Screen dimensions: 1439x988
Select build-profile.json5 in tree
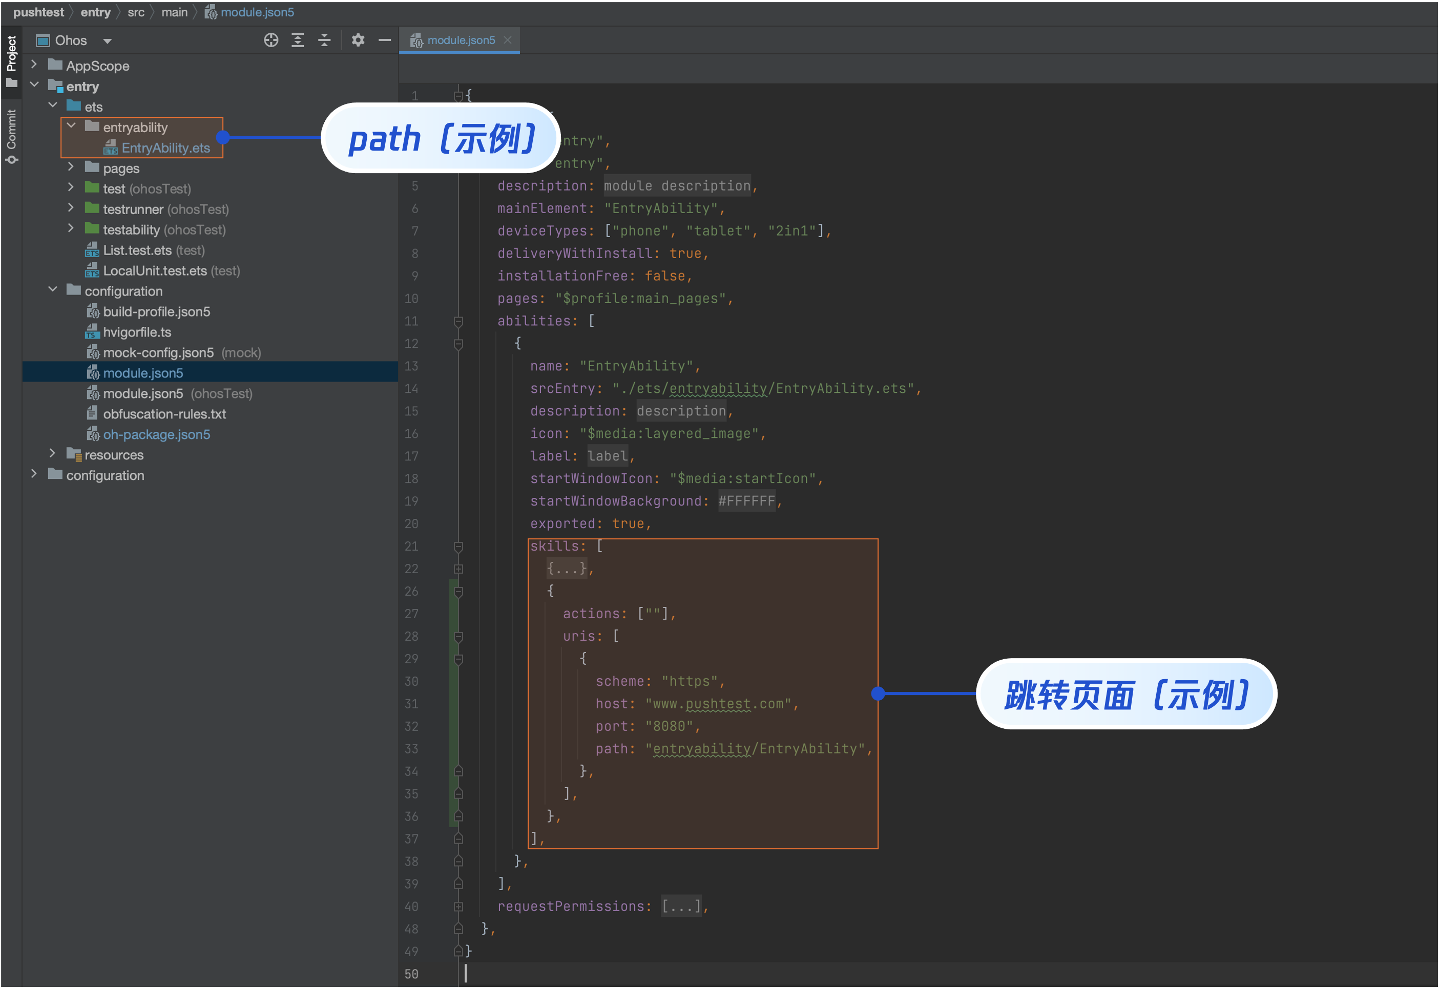(x=148, y=311)
